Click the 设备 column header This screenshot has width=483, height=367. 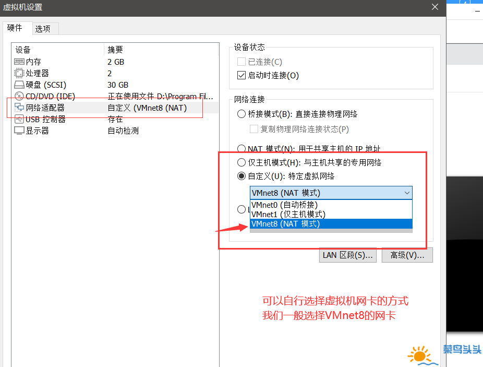57,50
